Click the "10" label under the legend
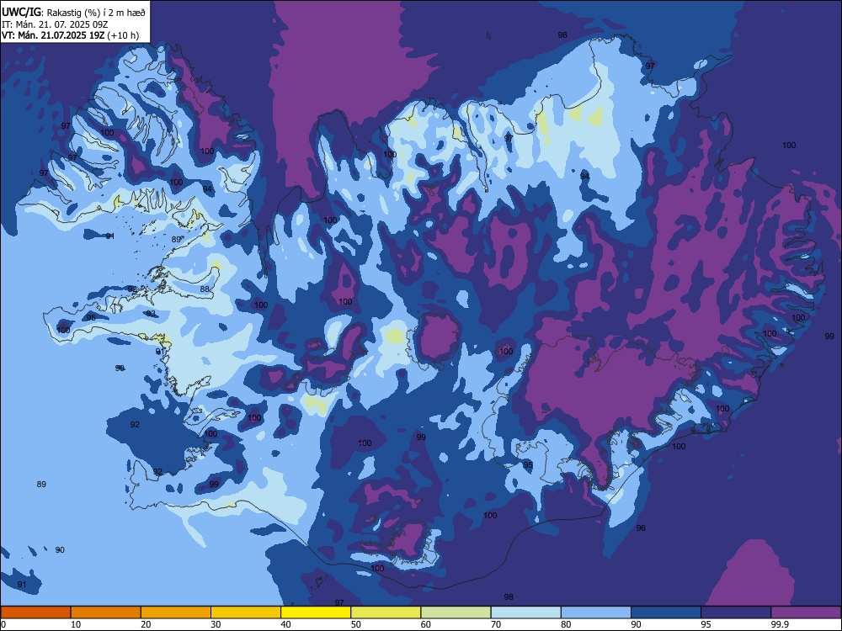This screenshot has width=842, height=631. [x=76, y=624]
